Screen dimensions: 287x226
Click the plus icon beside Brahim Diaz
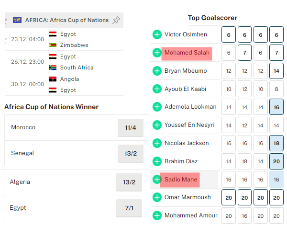pos(157,161)
